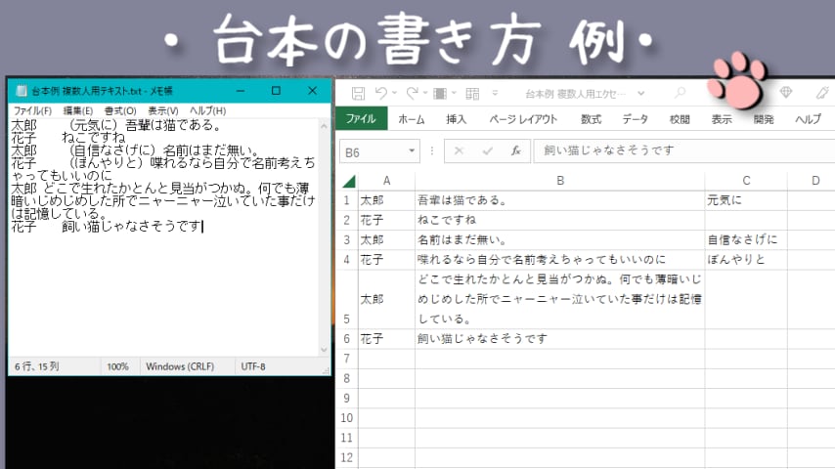Switch to the 挿入 ribbon tab

coord(457,119)
